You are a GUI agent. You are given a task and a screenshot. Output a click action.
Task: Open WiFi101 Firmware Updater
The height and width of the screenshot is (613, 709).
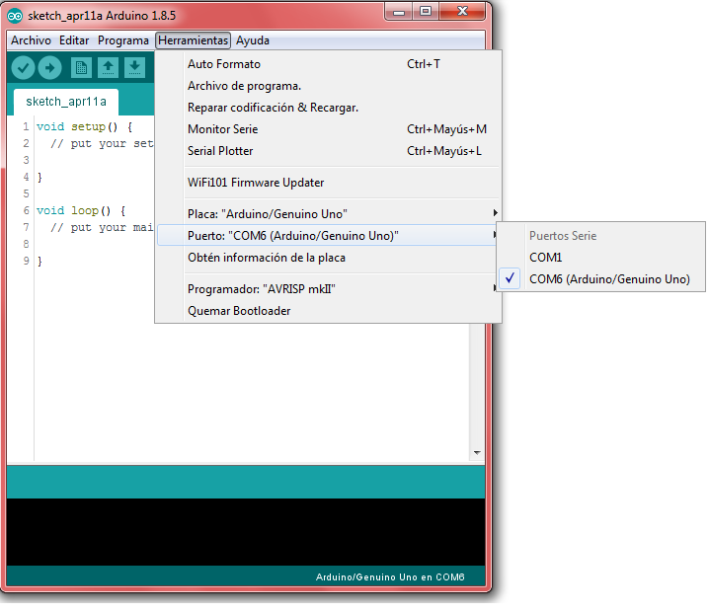tap(256, 183)
